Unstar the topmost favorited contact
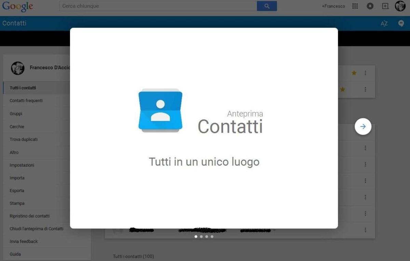 [354, 73]
